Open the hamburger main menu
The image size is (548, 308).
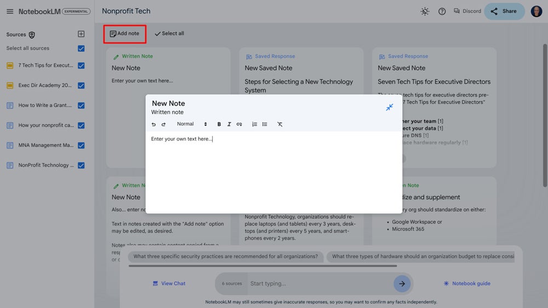(10, 11)
